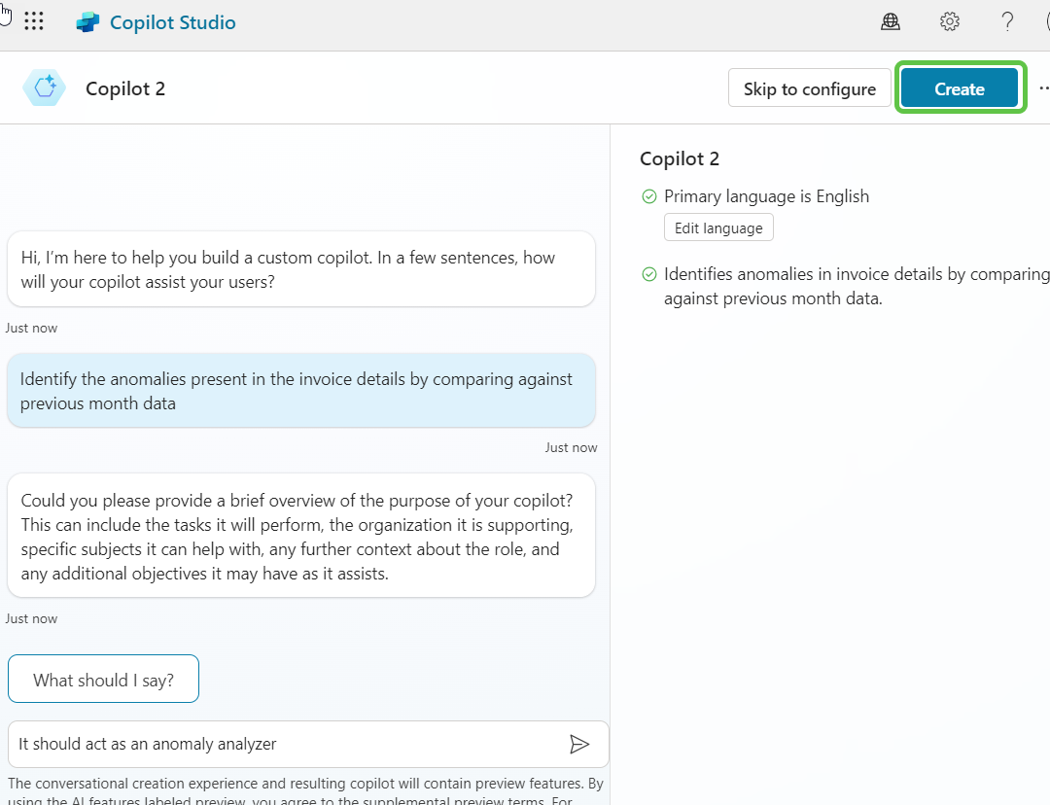Click the checkmark beside Primary language
Image resolution: width=1050 pixels, height=805 pixels.
pos(648,196)
